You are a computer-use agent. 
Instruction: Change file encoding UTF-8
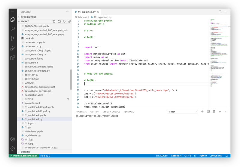(x=188, y=156)
